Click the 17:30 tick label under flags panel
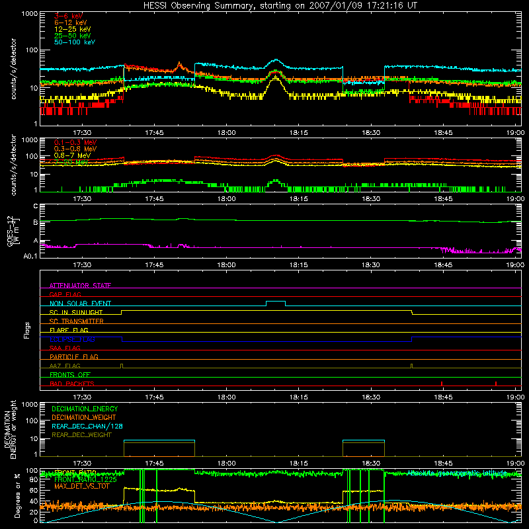Image resolution: width=529 pixels, height=529 pixels. 82,397
